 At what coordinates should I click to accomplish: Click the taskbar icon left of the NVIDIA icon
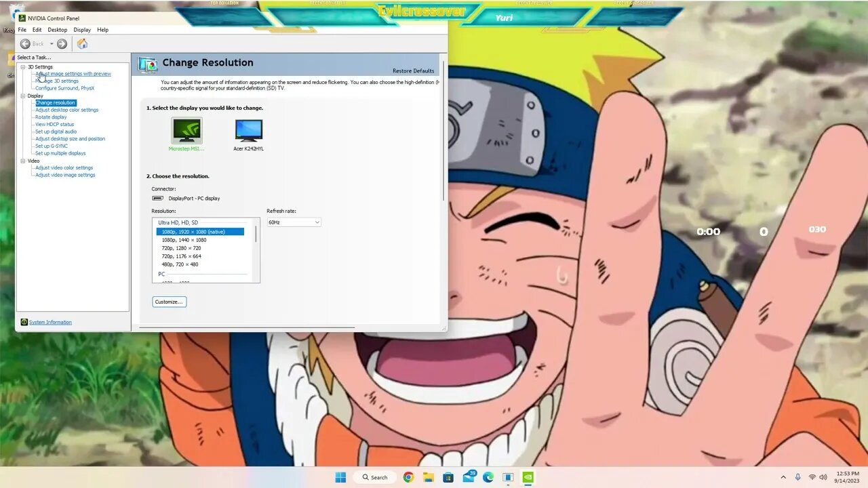[508, 477]
